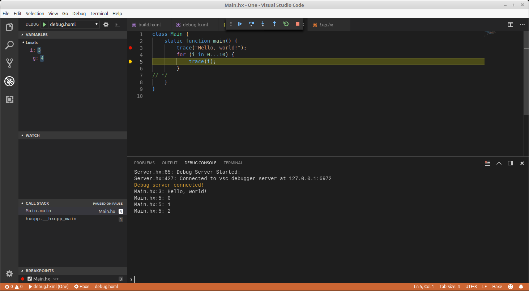Stop debugging with the red square icon
The width and height of the screenshot is (529, 291).
(297, 24)
